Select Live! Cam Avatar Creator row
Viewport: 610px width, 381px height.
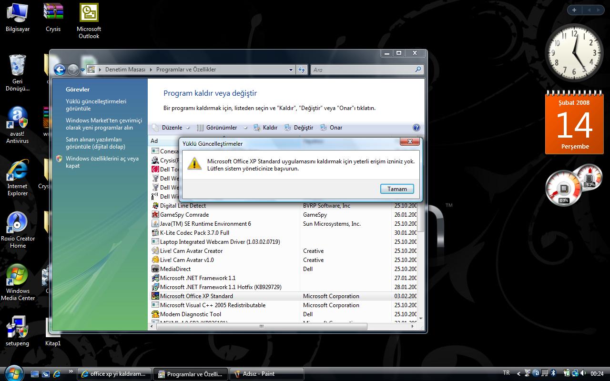click(284, 251)
